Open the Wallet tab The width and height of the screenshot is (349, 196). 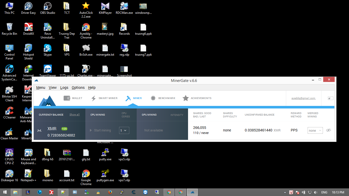(73, 98)
